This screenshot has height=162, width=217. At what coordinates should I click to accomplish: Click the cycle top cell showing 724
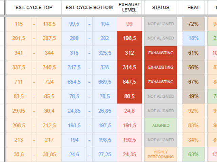[x=49, y=82]
